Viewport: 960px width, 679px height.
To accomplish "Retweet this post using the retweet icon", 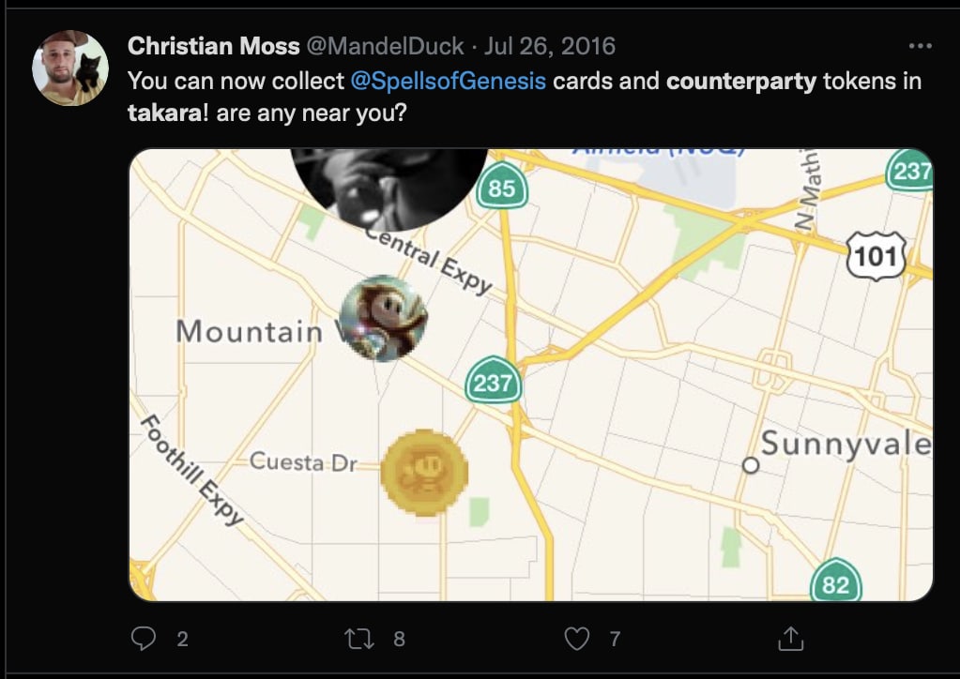I will (359, 639).
